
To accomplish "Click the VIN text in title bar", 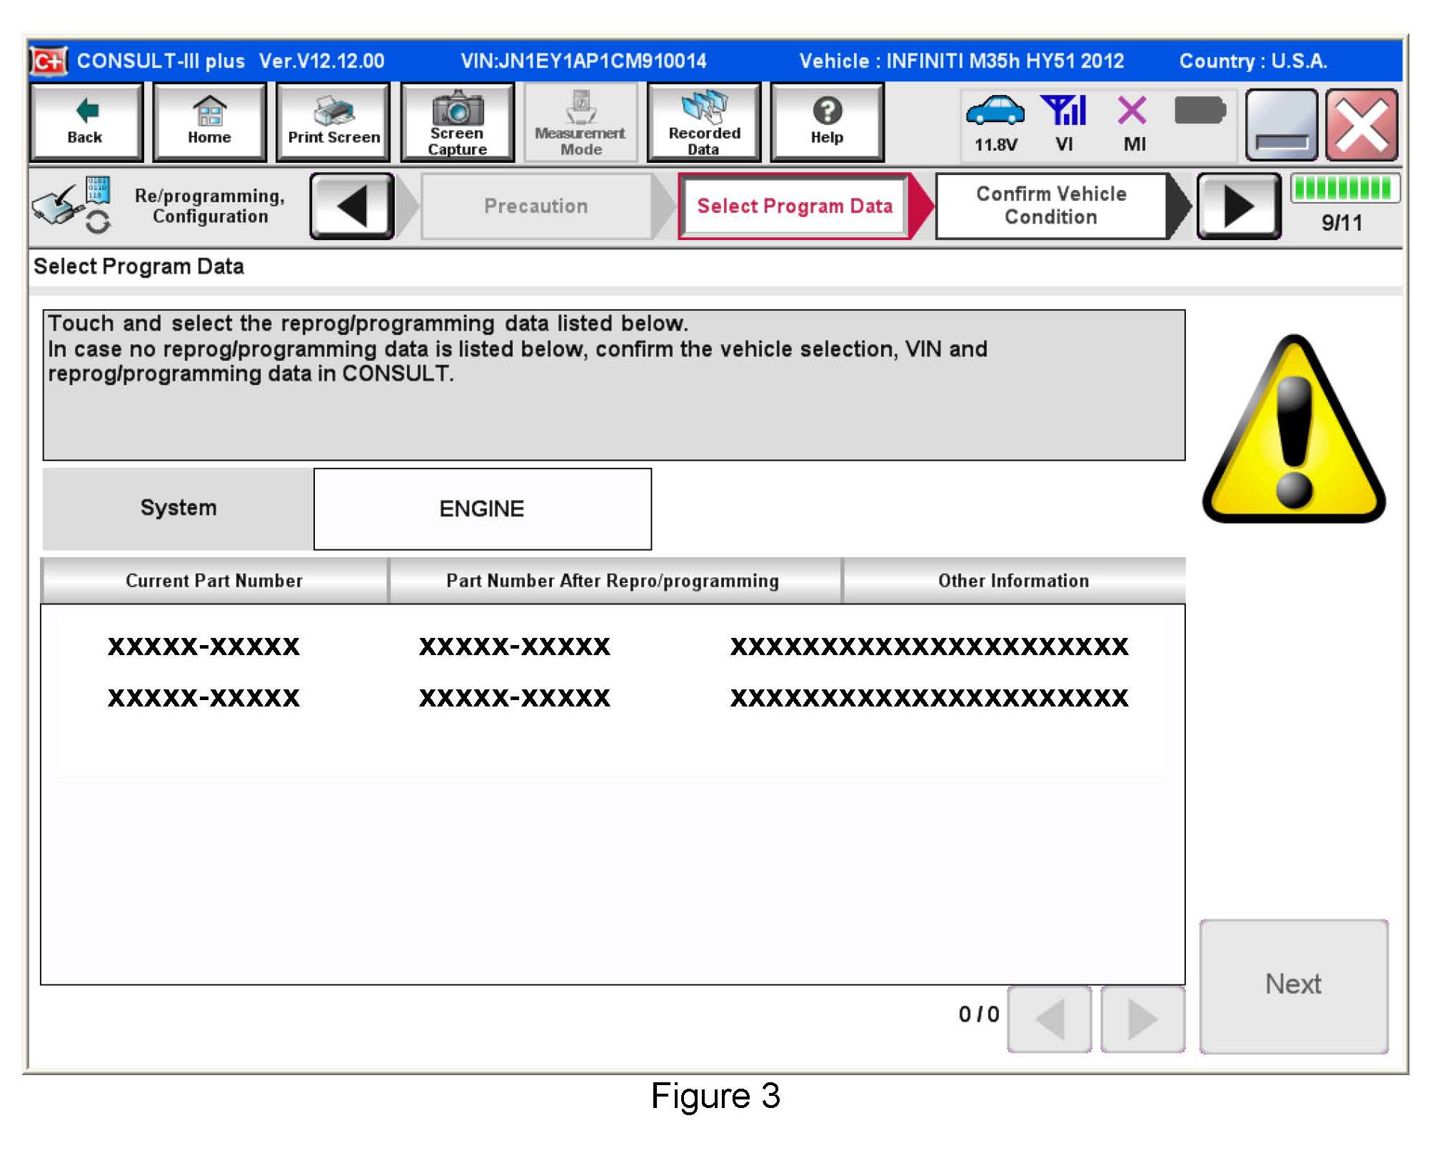I will click(583, 61).
